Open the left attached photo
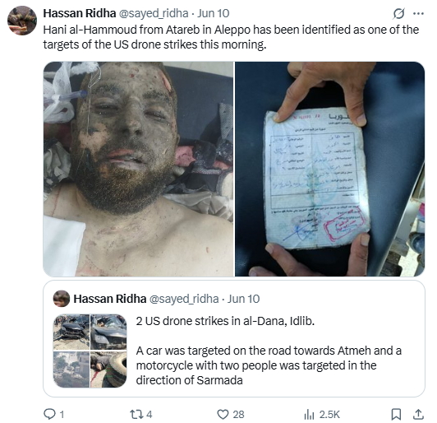Viewport: 437px width, 423px height. click(138, 170)
